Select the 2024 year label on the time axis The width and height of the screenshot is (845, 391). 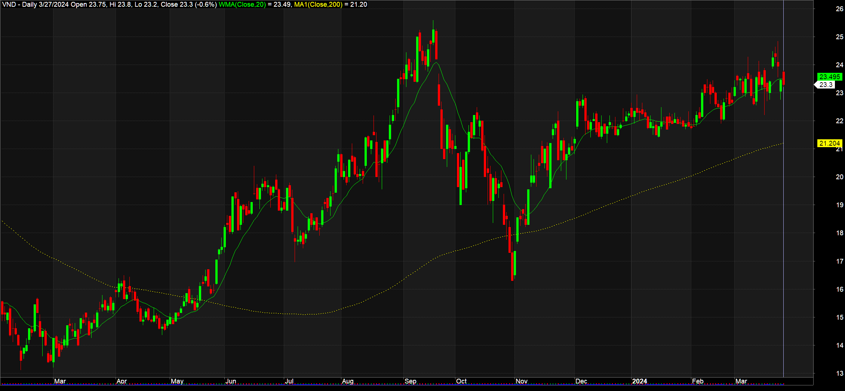[640, 381]
